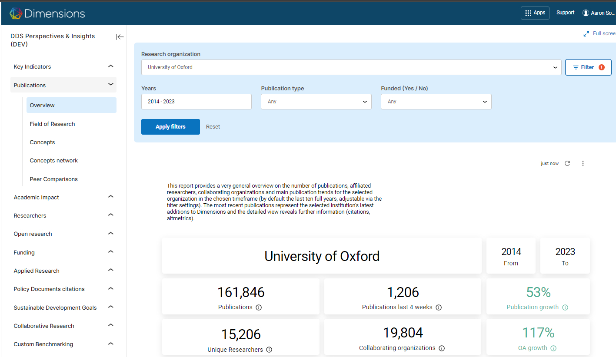Show info for Publications count

point(259,307)
